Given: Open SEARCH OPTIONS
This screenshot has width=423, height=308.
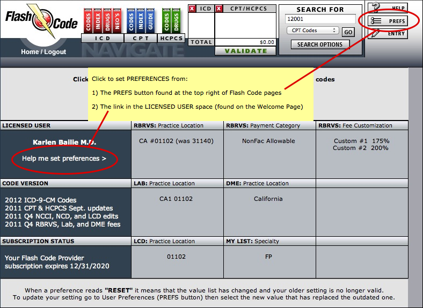Looking at the screenshot, I should point(320,44).
